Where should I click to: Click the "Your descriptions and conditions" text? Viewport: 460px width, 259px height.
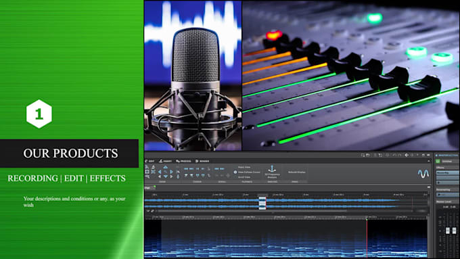(74, 202)
